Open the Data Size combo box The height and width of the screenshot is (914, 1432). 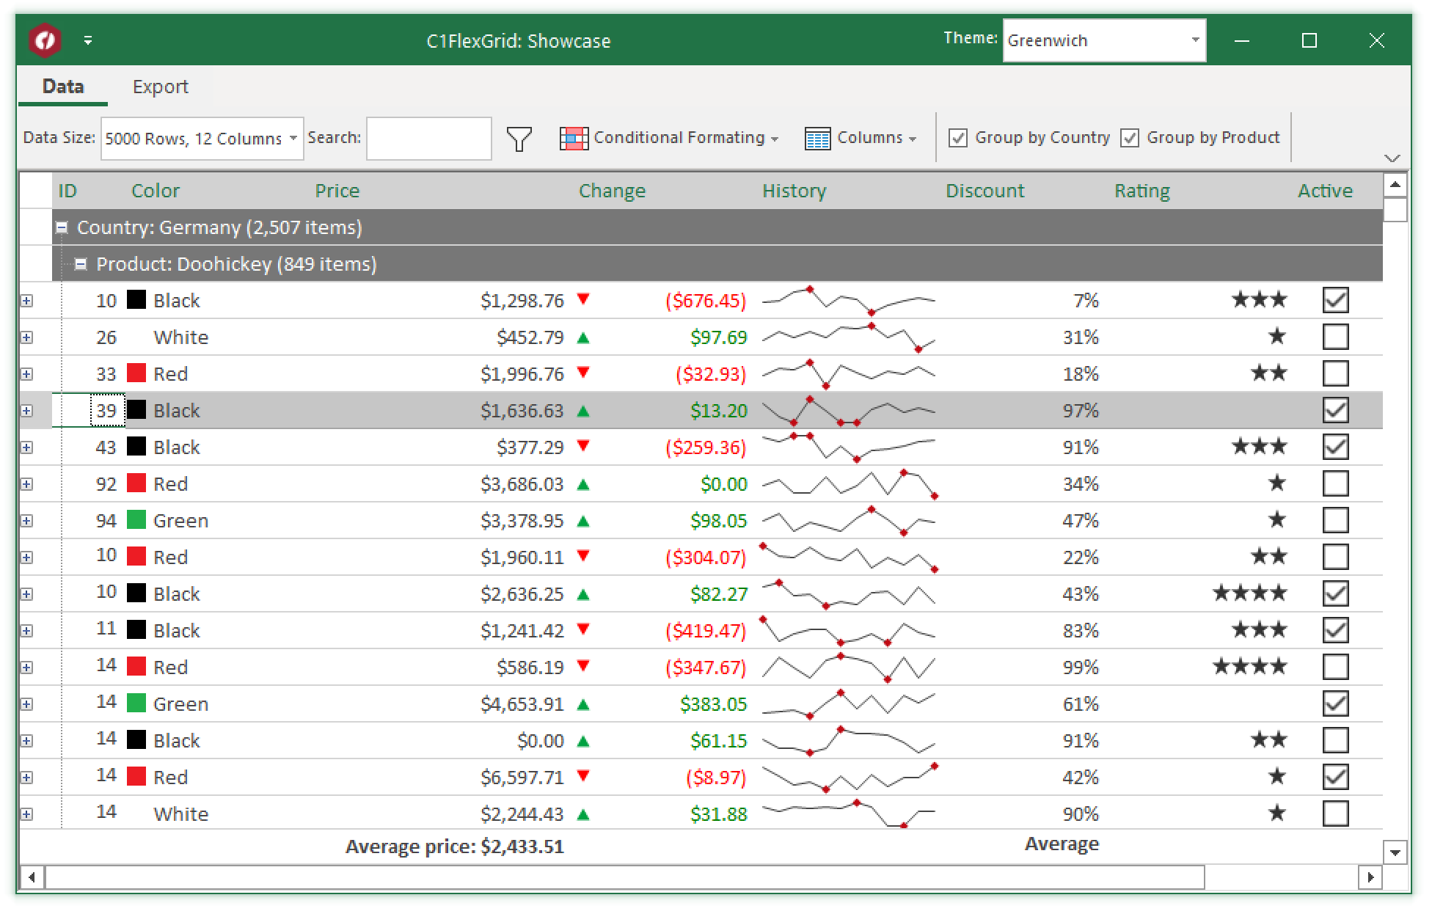pyautogui.click(x=293, y=138)
